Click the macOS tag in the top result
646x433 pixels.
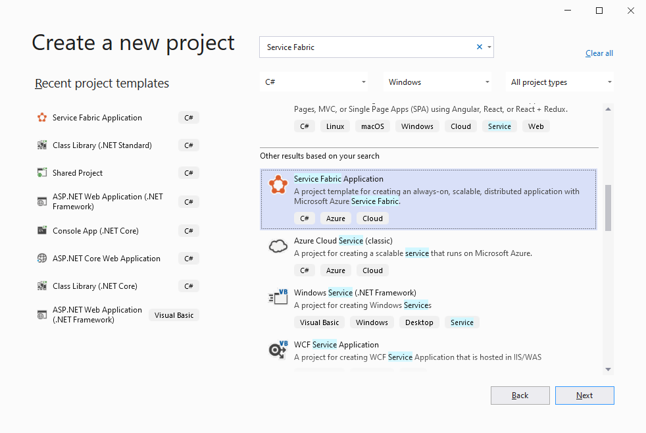tap(372, 126)
